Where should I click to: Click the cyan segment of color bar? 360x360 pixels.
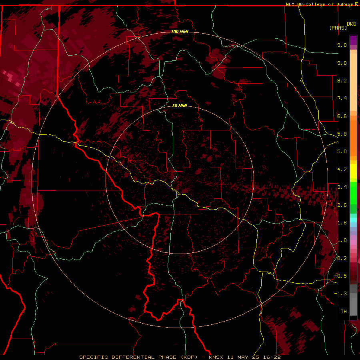353,220
